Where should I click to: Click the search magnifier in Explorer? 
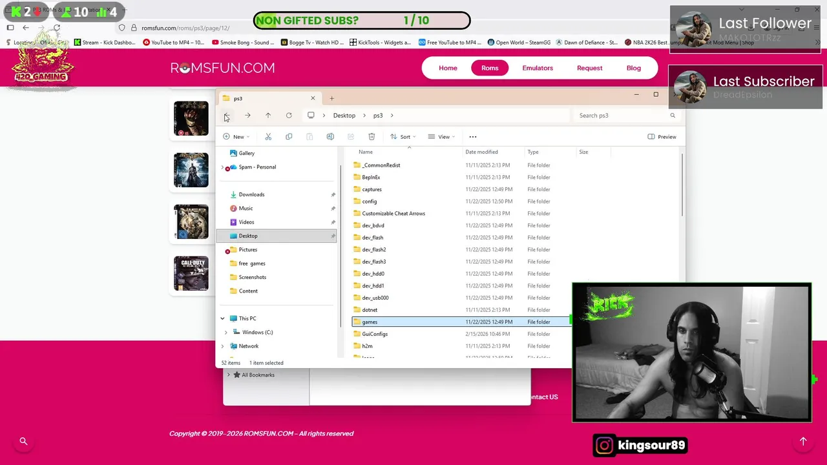click(673, 116)
